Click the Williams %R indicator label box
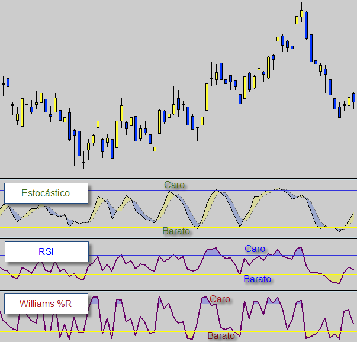Screen dimensions: 357x342 (46, 304)
